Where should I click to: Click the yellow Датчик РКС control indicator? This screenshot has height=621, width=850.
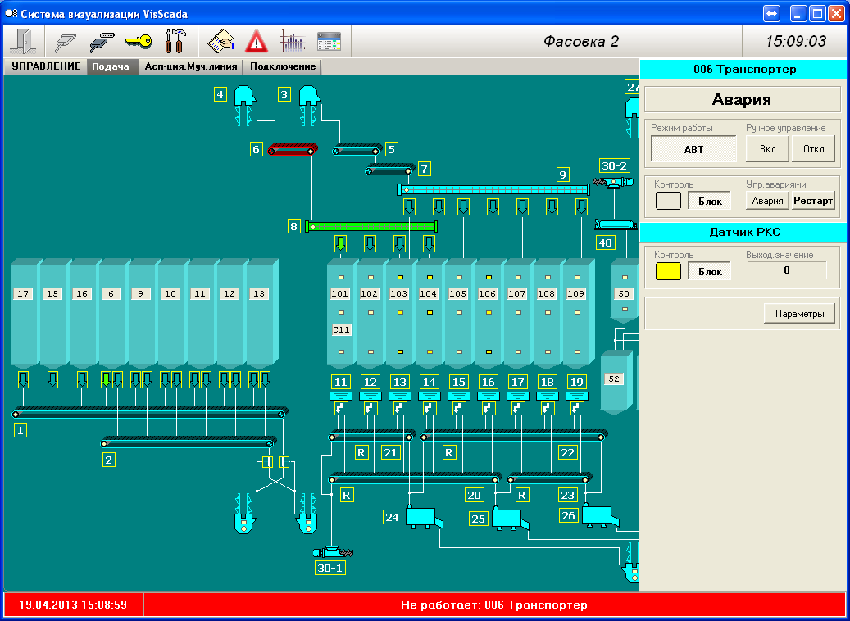click(668, 271)
